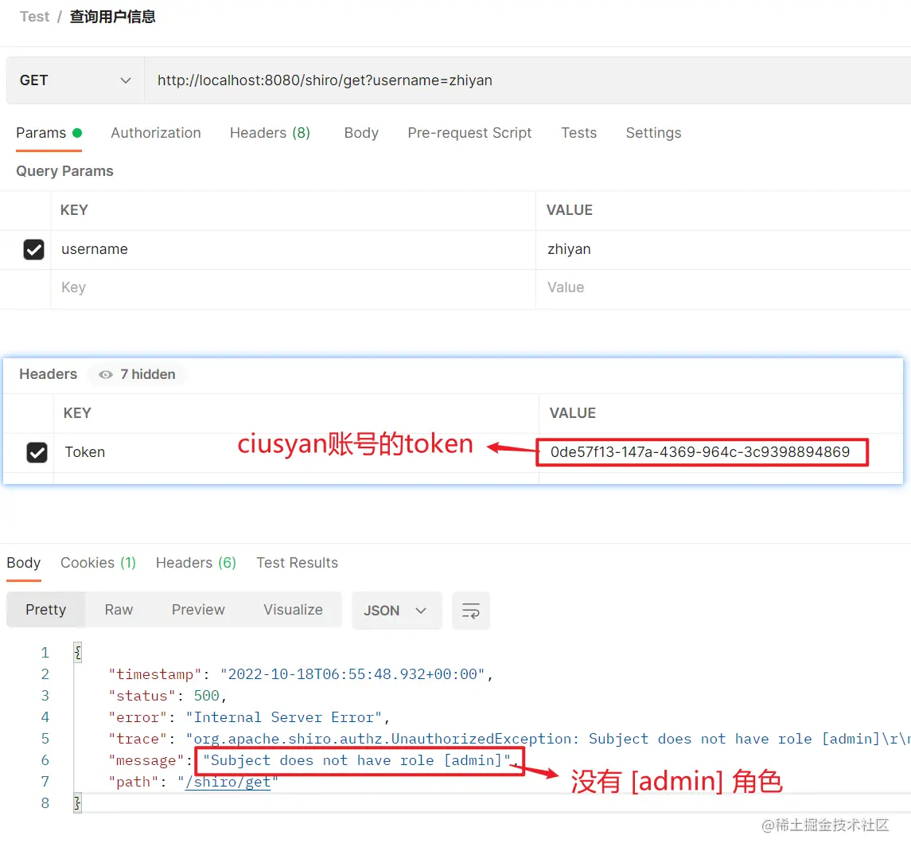Screen dimensions: 911x855
Task: Open the Pre-request Script tab
Action: 469,133
